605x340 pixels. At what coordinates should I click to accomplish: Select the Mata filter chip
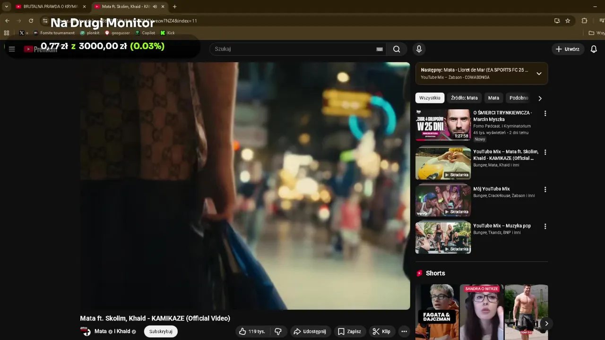pyautogui.click(x=493, y=98)
